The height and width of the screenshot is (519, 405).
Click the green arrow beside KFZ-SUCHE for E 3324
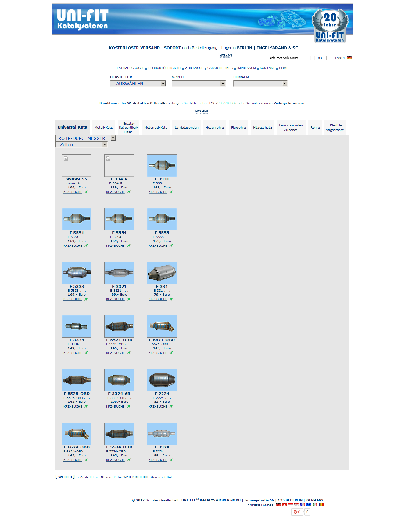tap(171, 460)
